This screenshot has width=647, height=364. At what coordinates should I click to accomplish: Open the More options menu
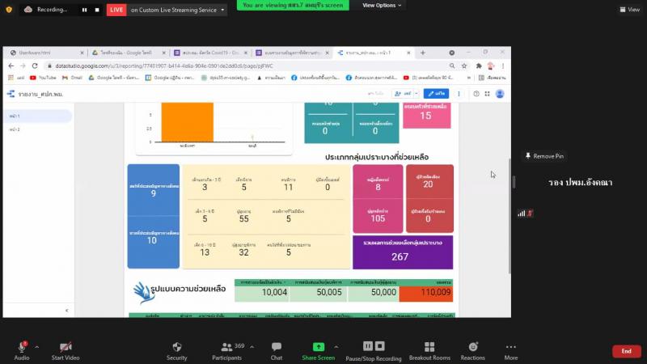coord(511,351)
